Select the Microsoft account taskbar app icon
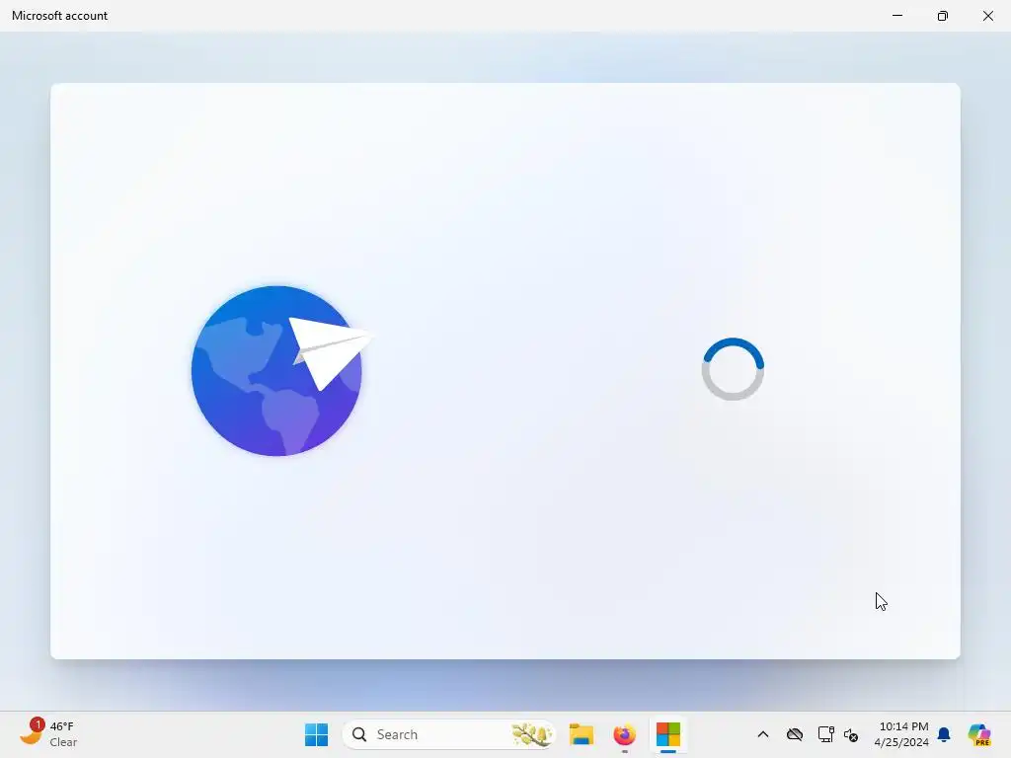 pyautogui.click(x=668, y=734)
